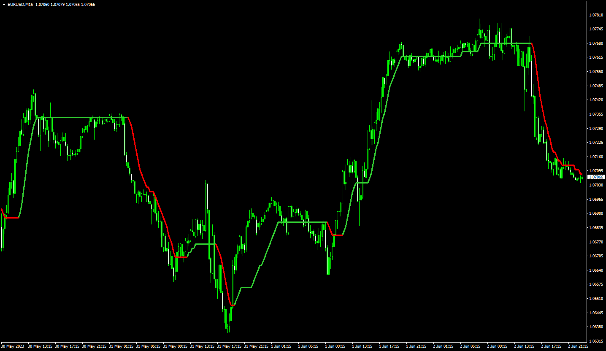Click time axis label "1 Jun 05:15"
This screenshot has height=351, width=606.
point(309,346)
